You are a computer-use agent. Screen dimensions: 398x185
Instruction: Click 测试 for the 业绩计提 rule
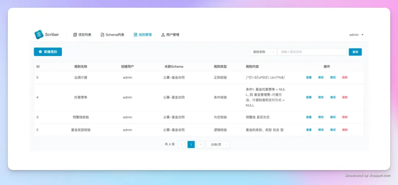tap(333, 78)
